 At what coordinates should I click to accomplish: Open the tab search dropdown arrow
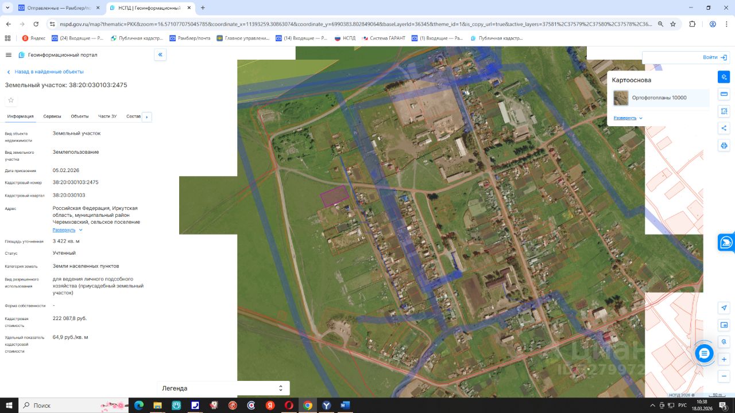coord(7,8)
